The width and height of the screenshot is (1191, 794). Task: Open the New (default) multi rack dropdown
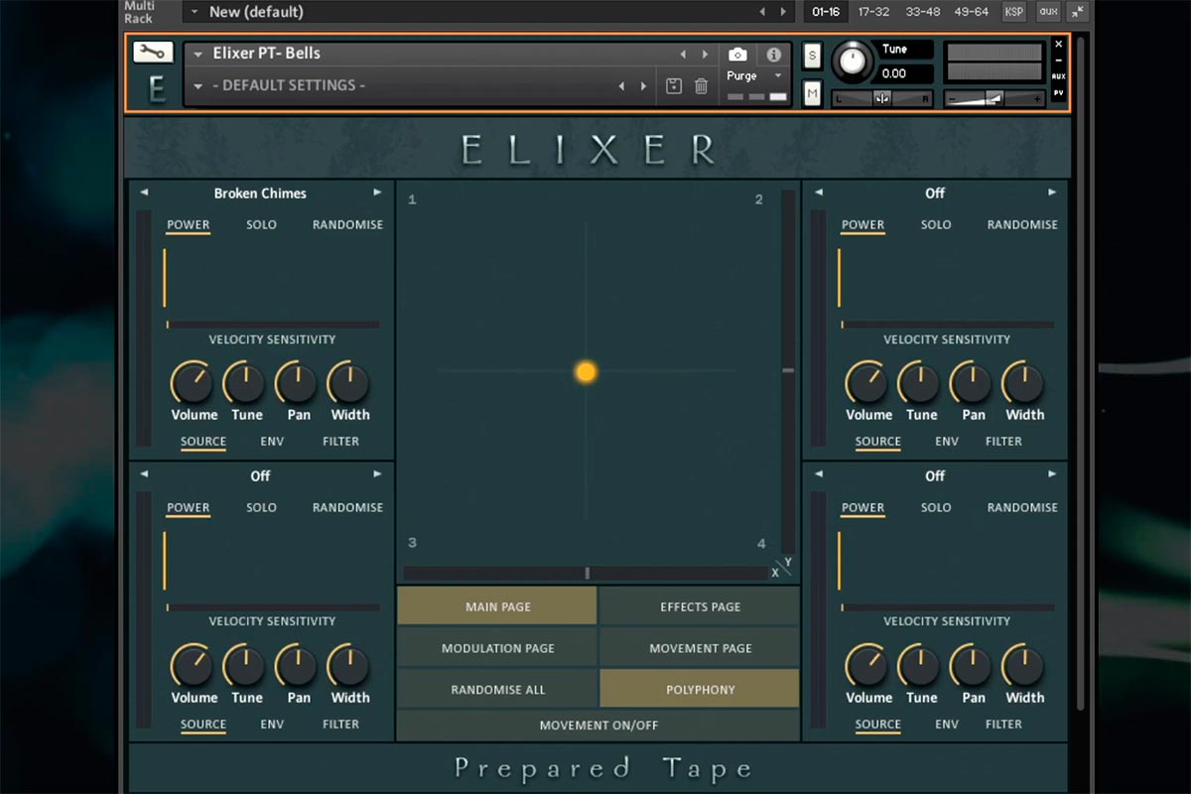click(x=196, y=12)
